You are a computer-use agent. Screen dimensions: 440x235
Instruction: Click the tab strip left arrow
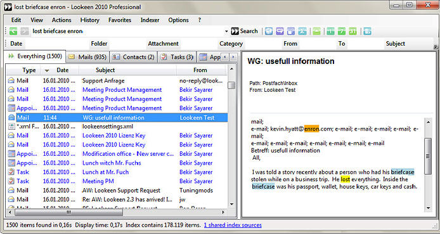point(225,57)
